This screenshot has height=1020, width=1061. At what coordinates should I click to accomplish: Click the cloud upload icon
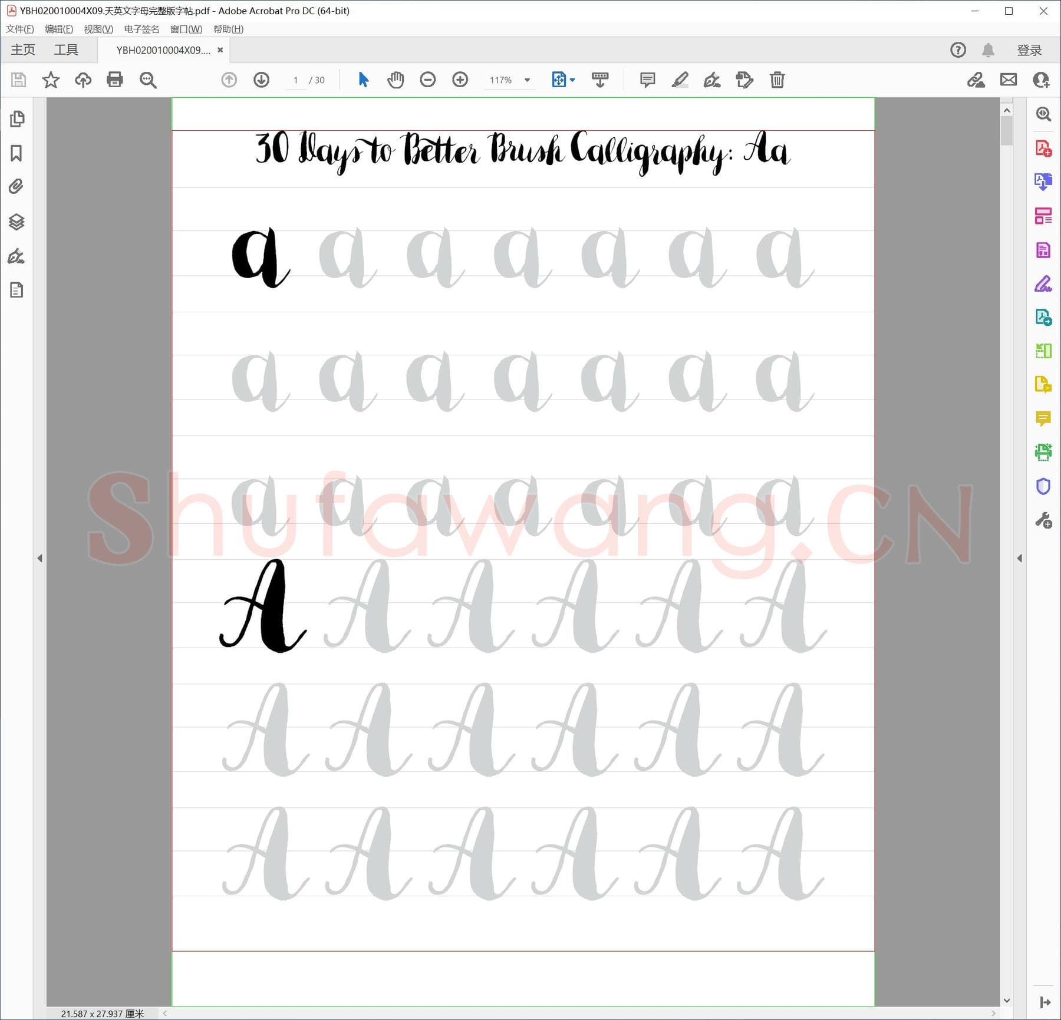[x=83, y=80]
